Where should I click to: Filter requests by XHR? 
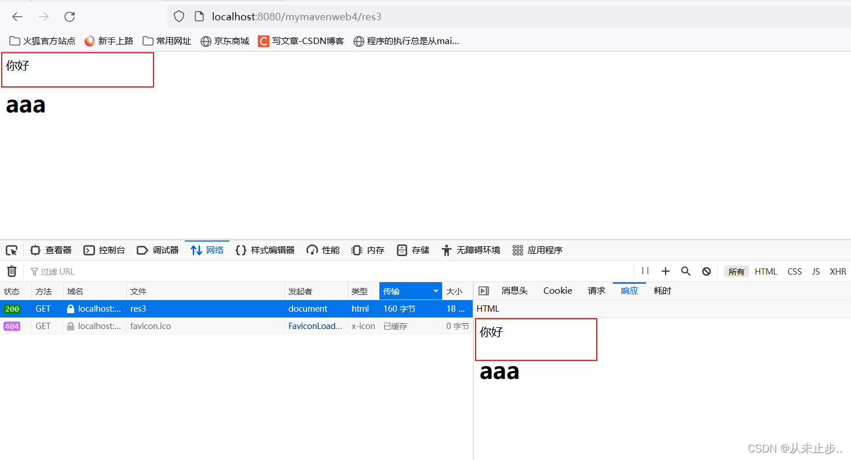coord(838,272)
